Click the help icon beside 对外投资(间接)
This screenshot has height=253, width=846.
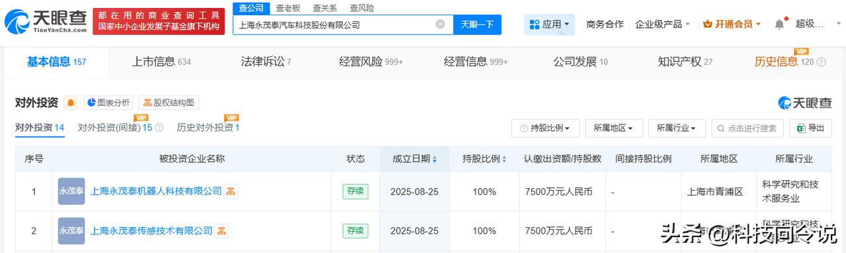(159, 128)
